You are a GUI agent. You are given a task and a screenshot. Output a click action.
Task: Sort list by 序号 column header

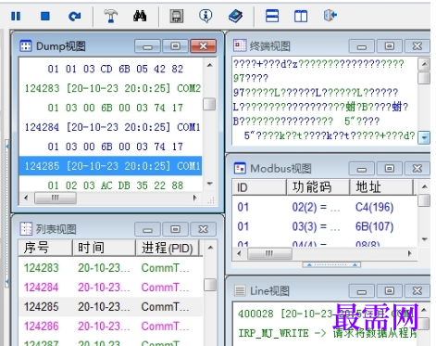pyautogui.click(x=45, y=248)
